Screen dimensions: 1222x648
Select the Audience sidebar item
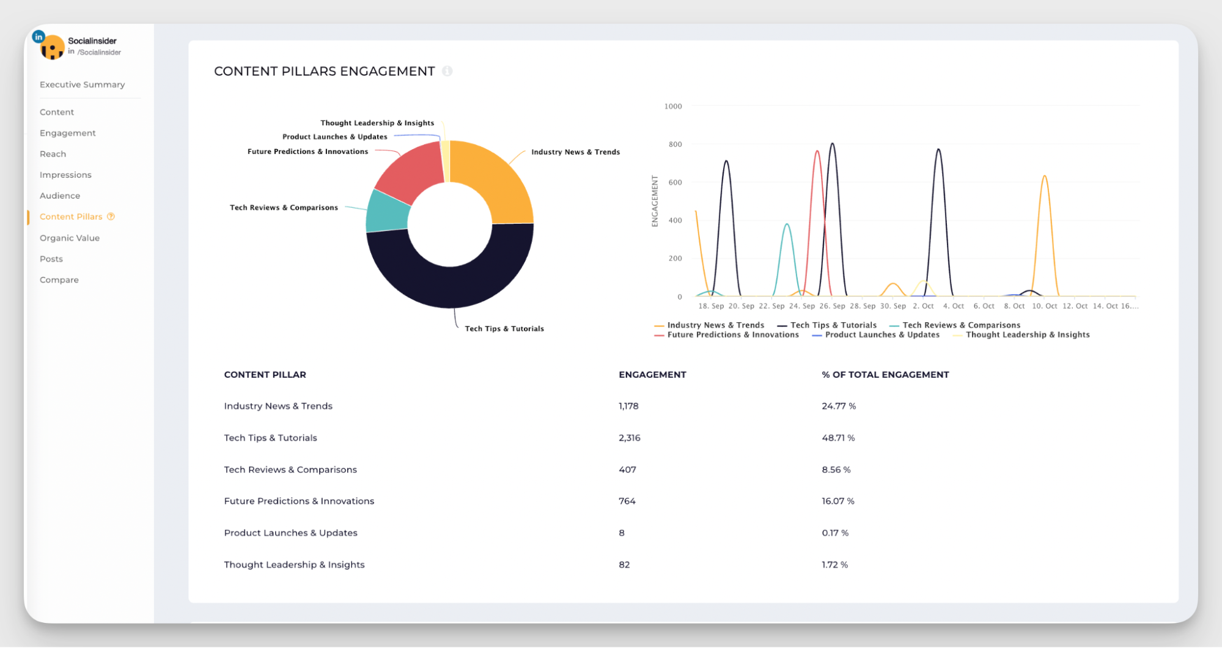pyautogui.click(x=59, y=196)
